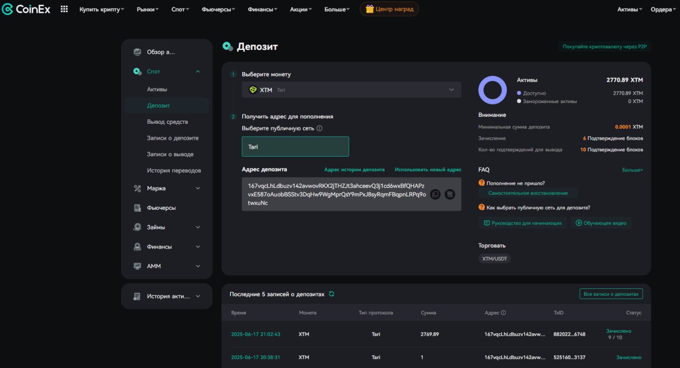Click the Маржа percent icon in sidebar
This screenshot has height=368, width=680.
click(137, 188)
